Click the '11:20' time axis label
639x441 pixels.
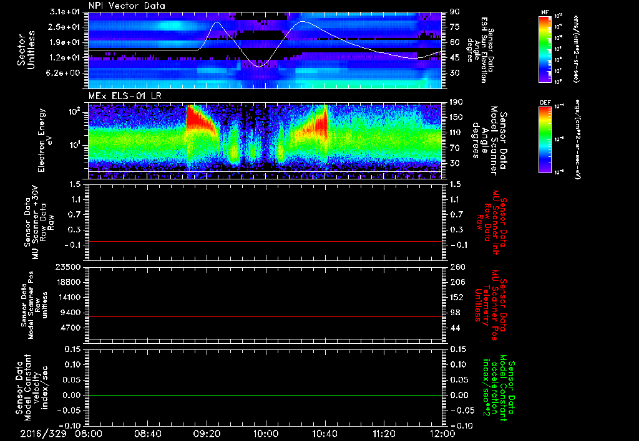coord(383,434)
